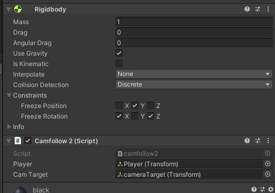
Task: Open Rigidbody three-dot options menu
Action: tap(268, 9)
